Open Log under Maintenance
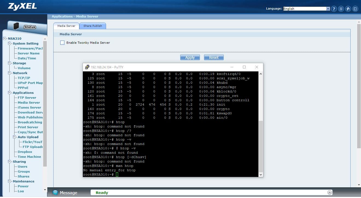The image size is (361, 198). coord(21,191)
